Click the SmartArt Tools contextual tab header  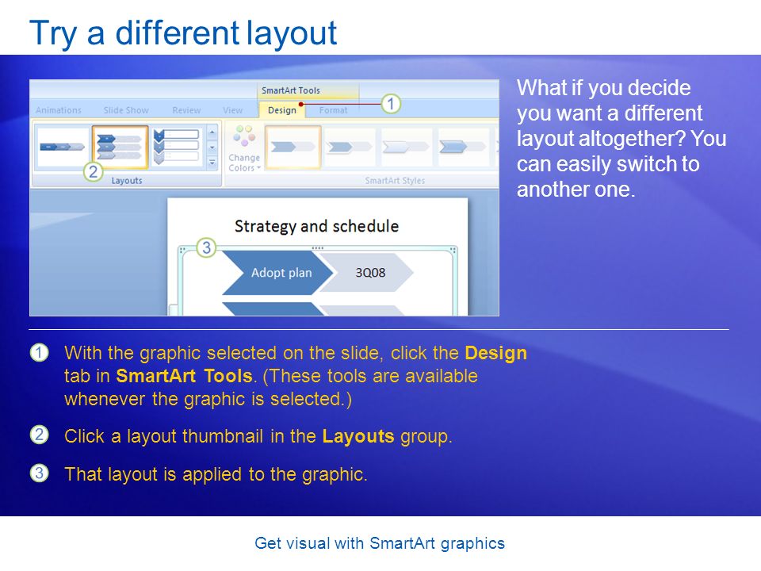point(291,90)
